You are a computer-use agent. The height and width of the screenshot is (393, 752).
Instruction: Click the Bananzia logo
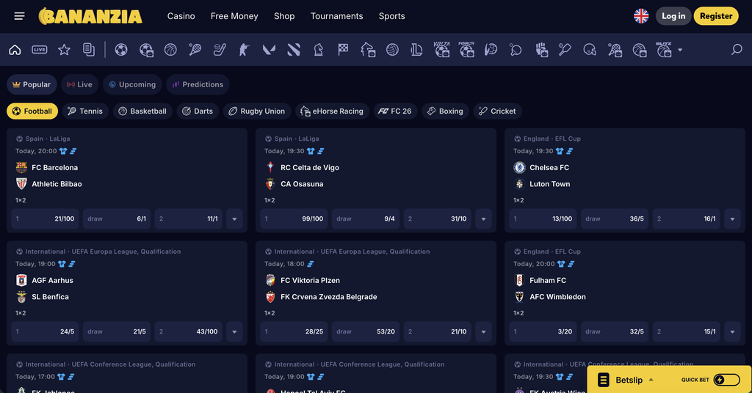click(90, 16)
